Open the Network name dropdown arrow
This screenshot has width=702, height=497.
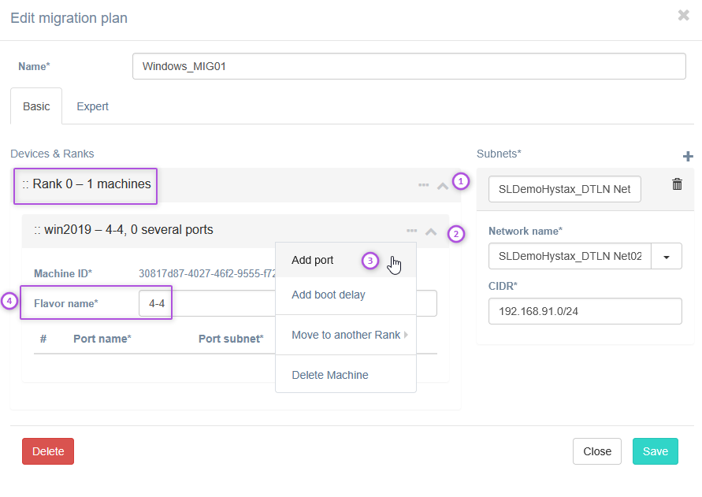coord(667,256)
